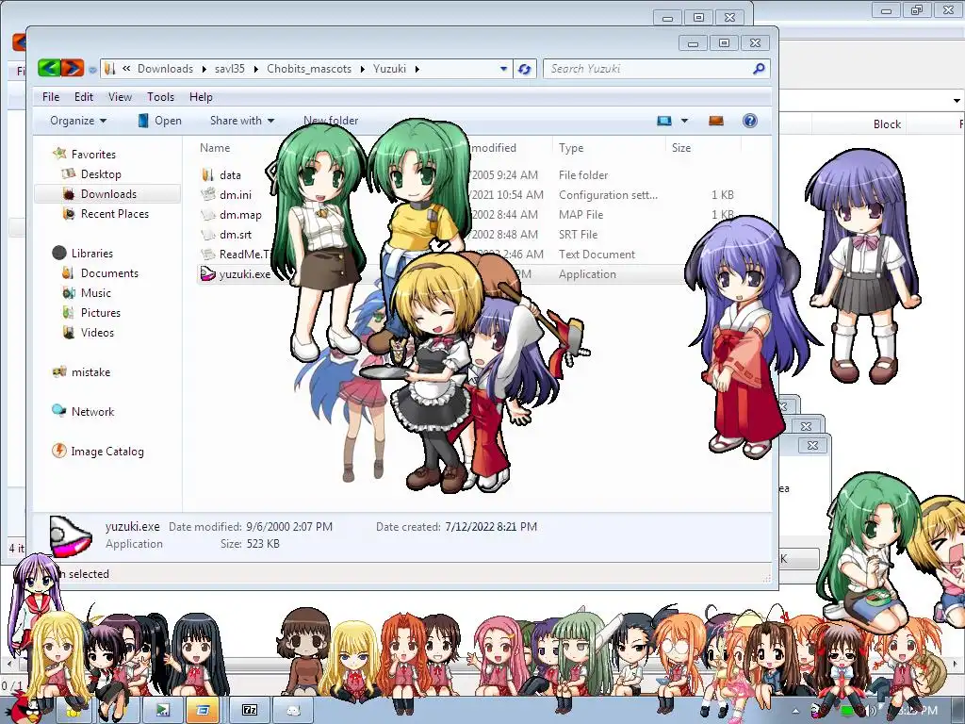Click the MAP File type cell
The image size is (965, 724).
point(581,214)
